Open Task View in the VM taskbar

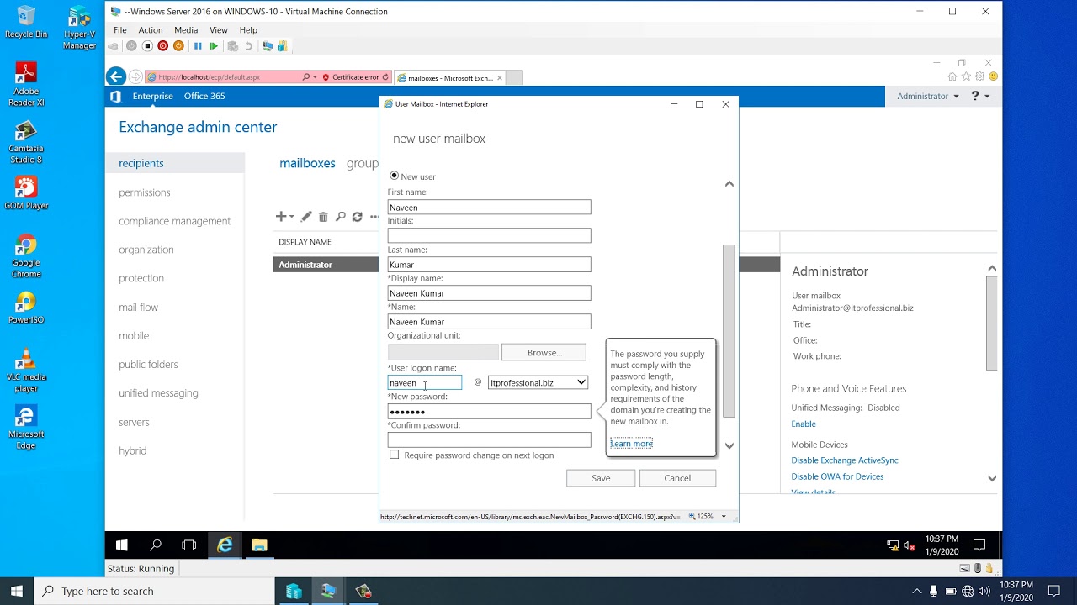(x=189, y=545)
